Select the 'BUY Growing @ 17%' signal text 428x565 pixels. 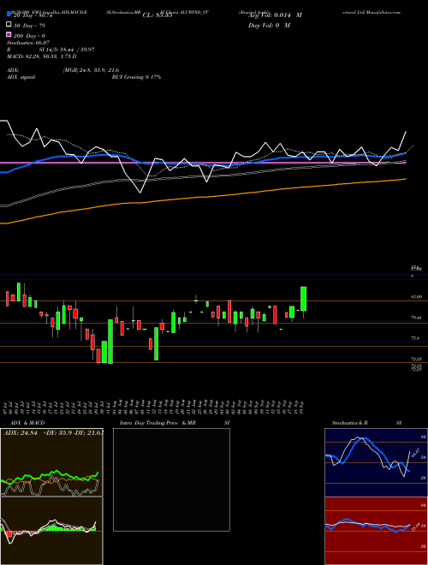pyautogui.click(x=136, y=77)
